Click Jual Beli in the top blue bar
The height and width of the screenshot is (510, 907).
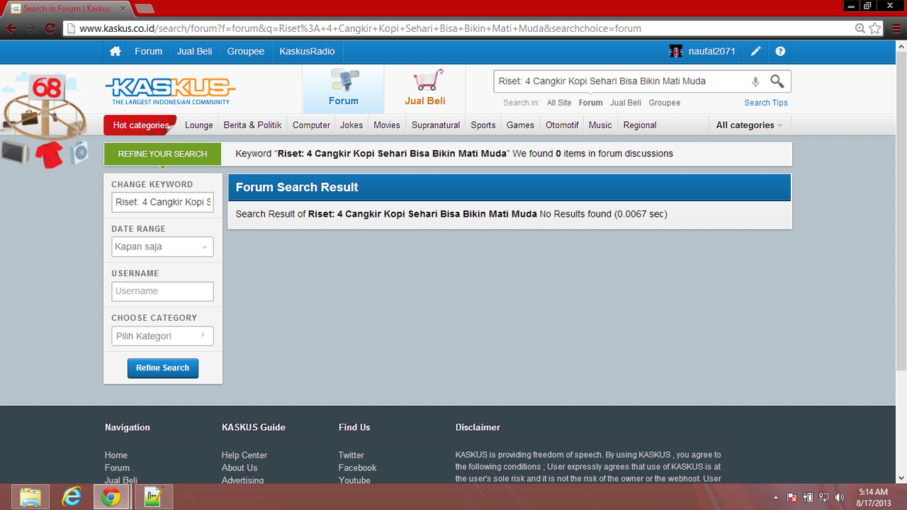point(195,52)
